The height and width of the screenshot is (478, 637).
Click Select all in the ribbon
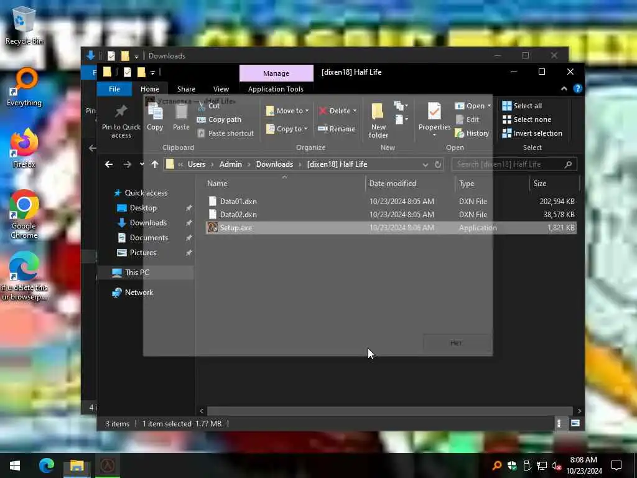point(522,106)
